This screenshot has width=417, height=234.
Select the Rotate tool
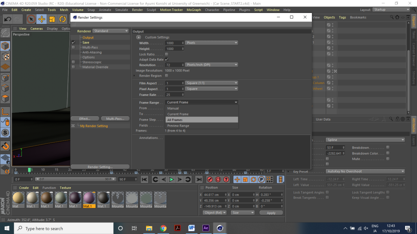62,19
